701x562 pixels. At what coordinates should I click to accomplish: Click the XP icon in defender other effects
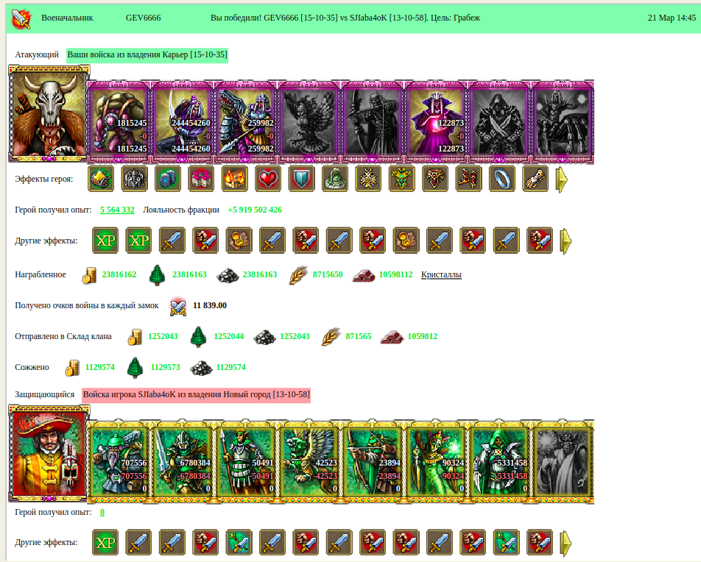(105, 542)
